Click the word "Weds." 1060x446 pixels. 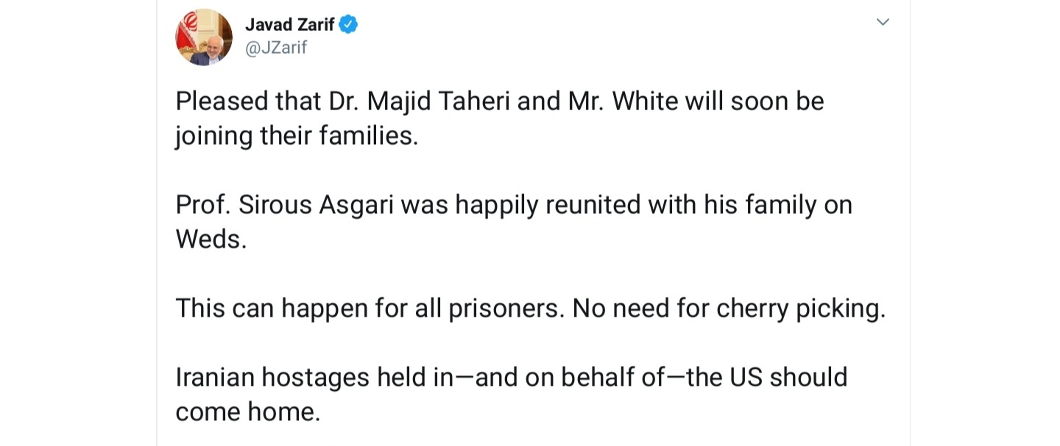pyautogui.click(x=211, y=240)
